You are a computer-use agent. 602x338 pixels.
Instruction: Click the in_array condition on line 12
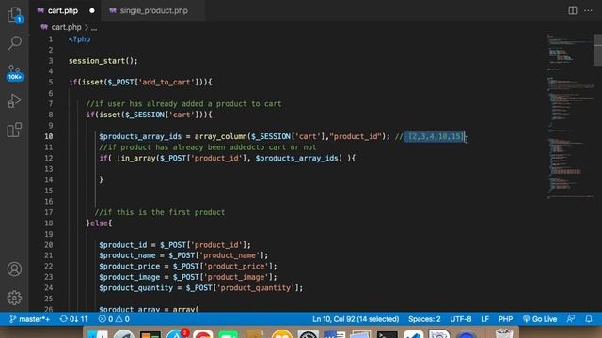tap(228, 158)
